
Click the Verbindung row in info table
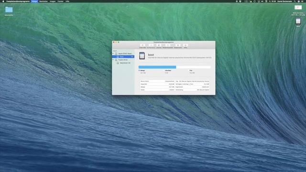point(192,90)
